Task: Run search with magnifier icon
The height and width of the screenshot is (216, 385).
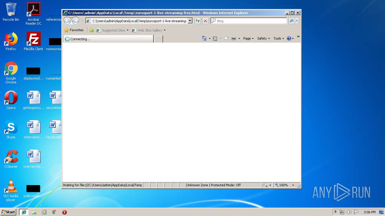Action: pos(291,21)
